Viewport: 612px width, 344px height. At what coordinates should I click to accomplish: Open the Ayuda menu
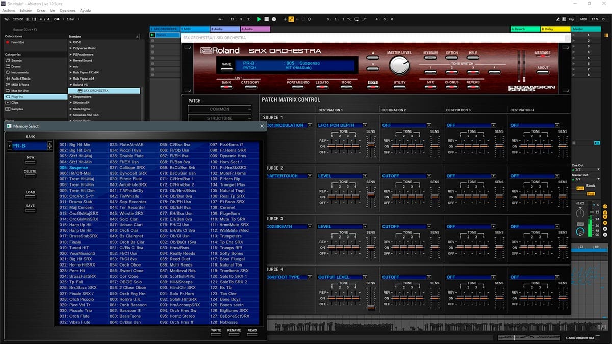click(86, 10)
